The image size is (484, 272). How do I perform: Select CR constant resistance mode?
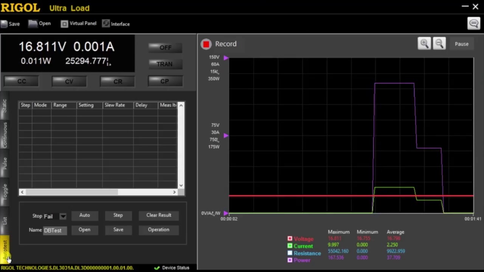118,81
